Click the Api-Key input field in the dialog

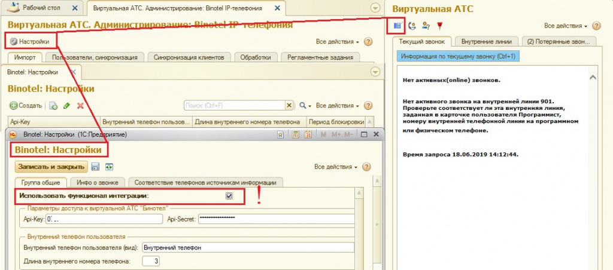(104, 219)
